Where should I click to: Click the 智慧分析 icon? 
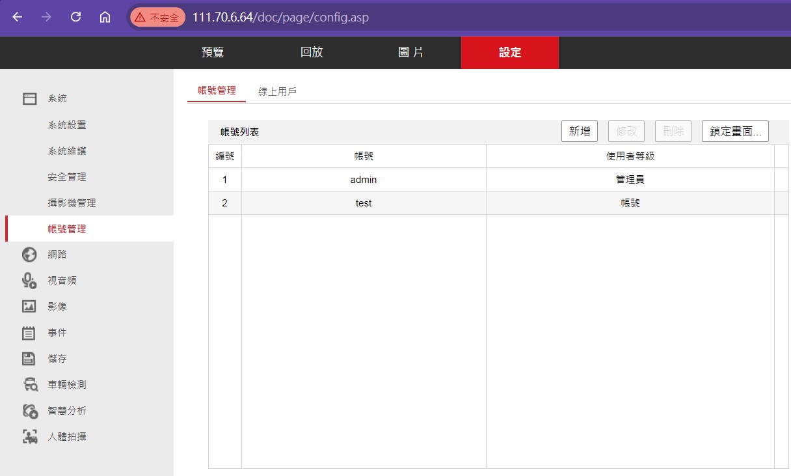pos(30,411)
